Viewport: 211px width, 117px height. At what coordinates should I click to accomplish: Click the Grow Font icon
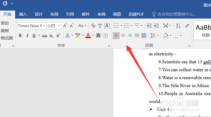point(65,26)
